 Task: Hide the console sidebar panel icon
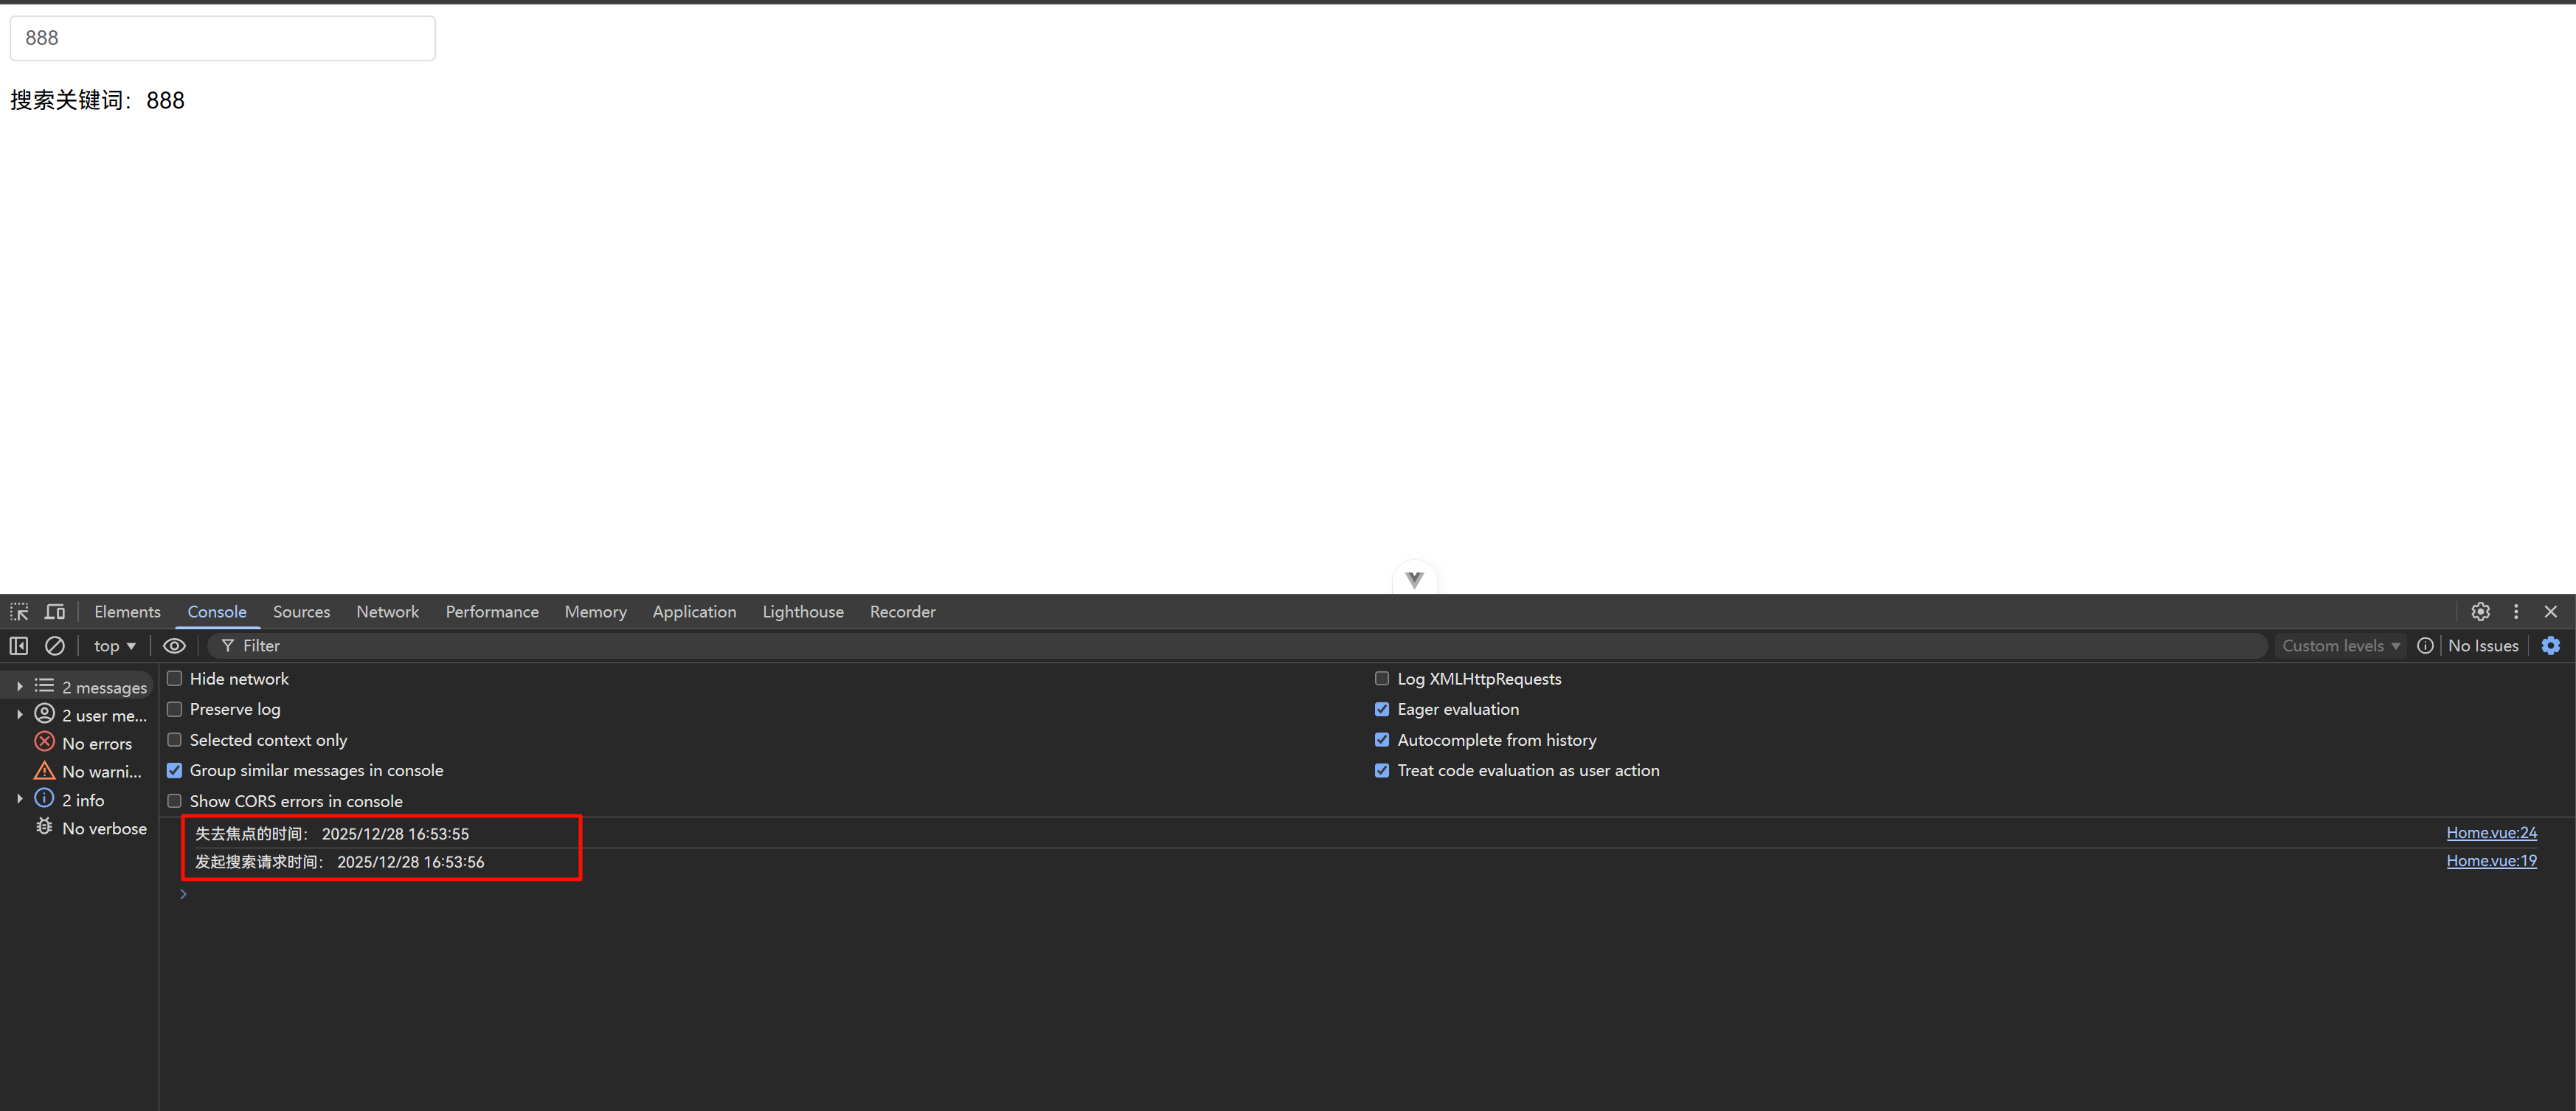point(19,646)
